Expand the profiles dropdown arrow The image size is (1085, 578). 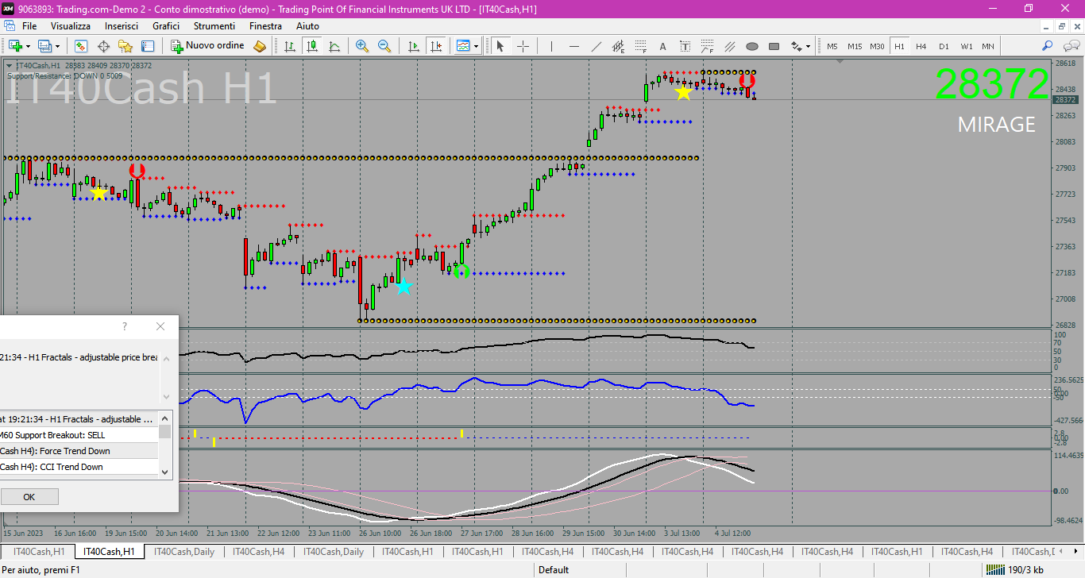tap(57, 46)
